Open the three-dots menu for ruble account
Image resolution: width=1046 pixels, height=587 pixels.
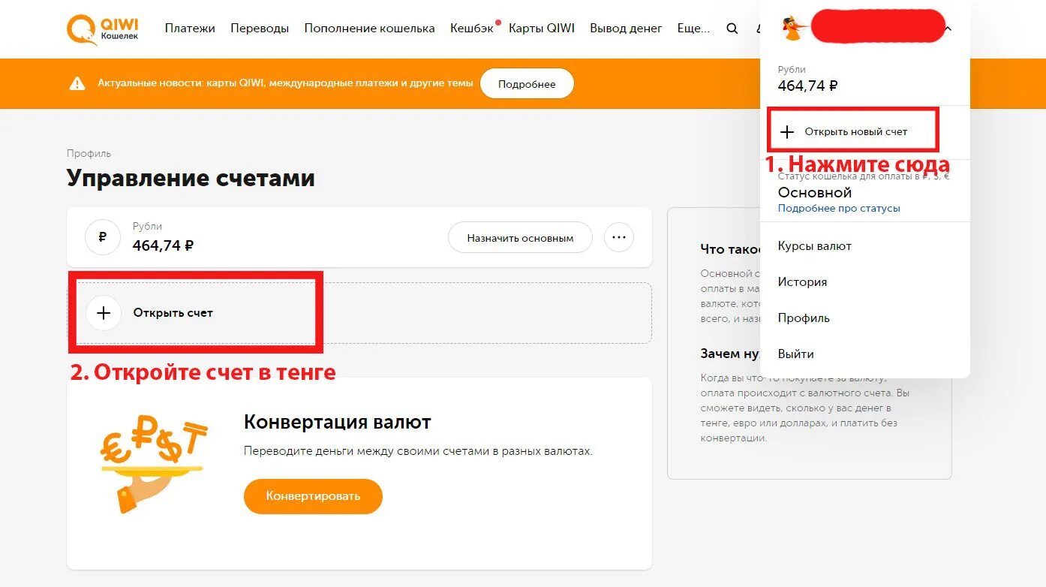coord(618,237)
